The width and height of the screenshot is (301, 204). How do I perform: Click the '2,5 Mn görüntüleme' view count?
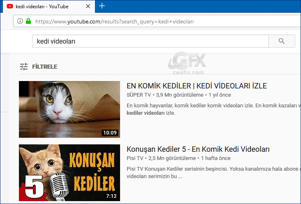tap(172, 158)
